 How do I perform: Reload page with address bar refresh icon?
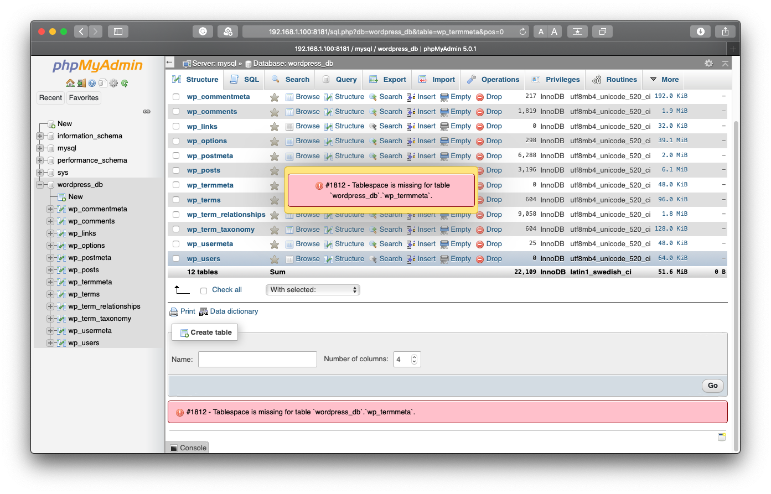pyautogui.click(x=522, y=32)
